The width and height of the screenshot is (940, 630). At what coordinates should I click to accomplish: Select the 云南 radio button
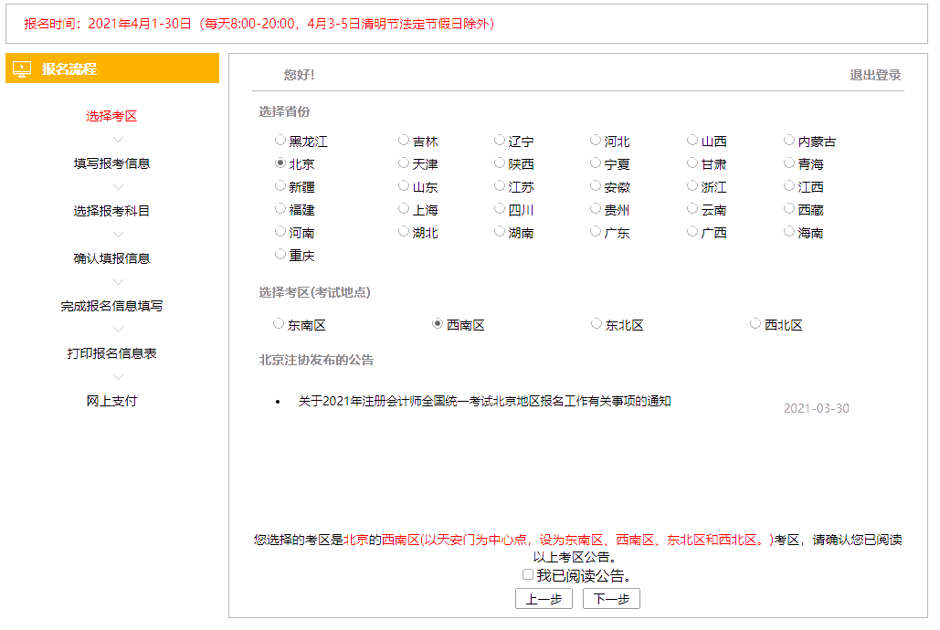pos(692,208)
